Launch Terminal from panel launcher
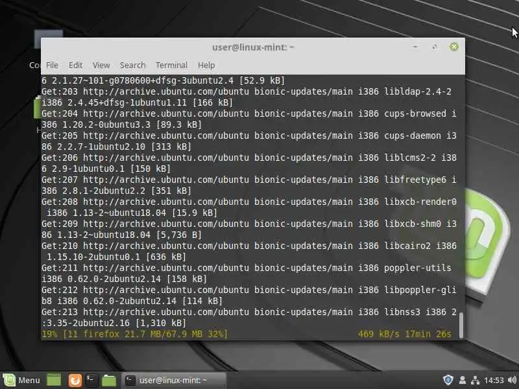This screenshot has width=519, height=389. [91, 380]
